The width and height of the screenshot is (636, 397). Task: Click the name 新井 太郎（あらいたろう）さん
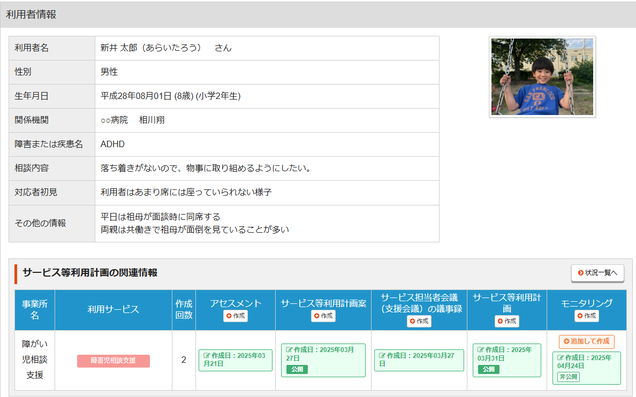(166, 48)
